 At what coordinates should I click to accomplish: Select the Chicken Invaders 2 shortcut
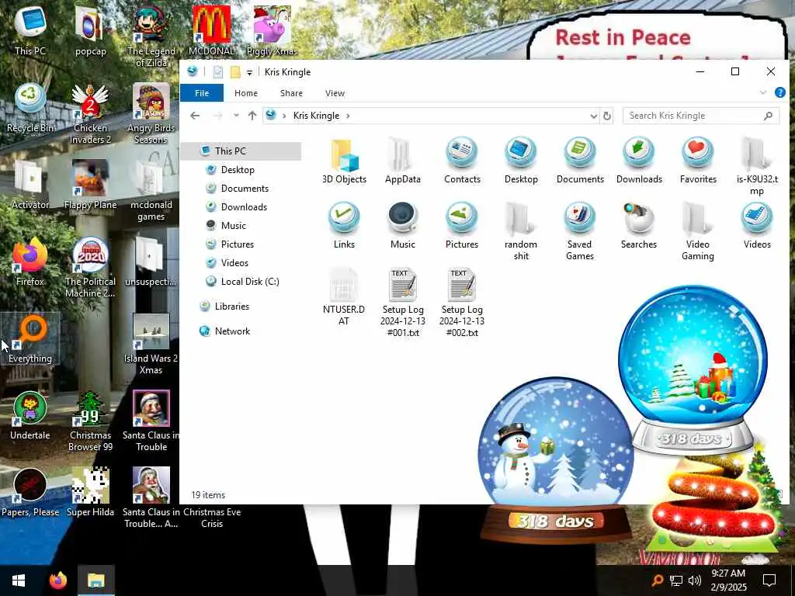[x=90, y=115]
